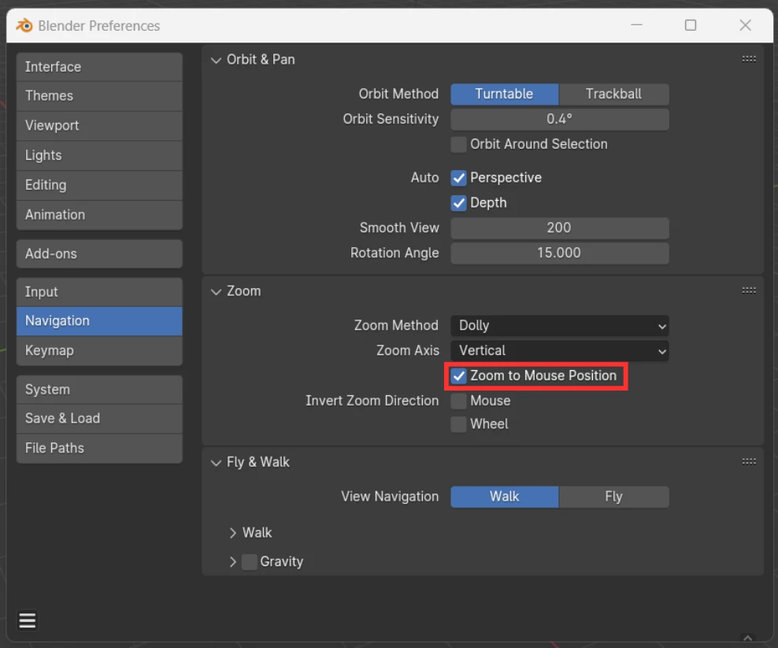Collapse the Fly & Walk panel
The height and width of the screenshot is (648, 778).
point(216,462)
